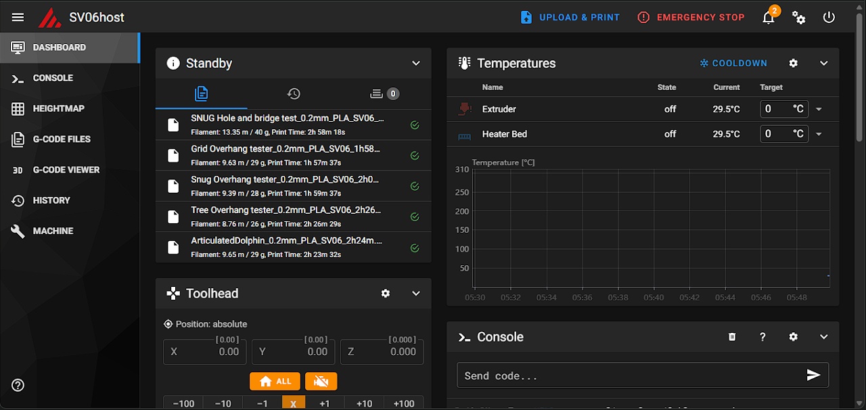This screenshot has height=410, width=866.
Task: Click Upload & Print button
Action: pyautogui.click(x=570, y=18)
